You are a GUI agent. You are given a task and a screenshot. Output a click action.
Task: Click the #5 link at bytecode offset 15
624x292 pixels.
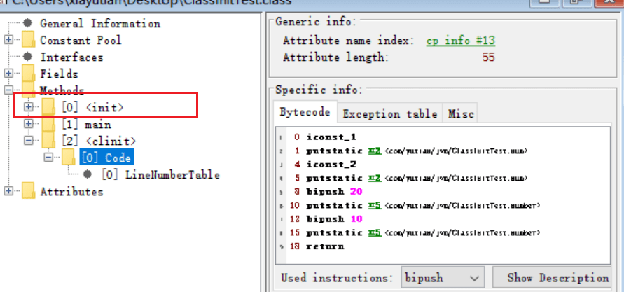(x=374, y=232)
